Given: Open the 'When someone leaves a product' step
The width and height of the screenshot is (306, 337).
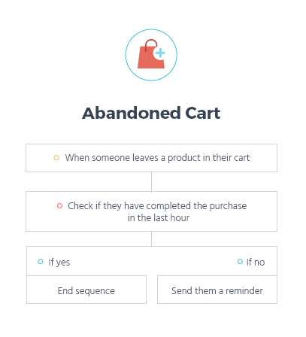Looking at the screenshot, I should [151, 158].
